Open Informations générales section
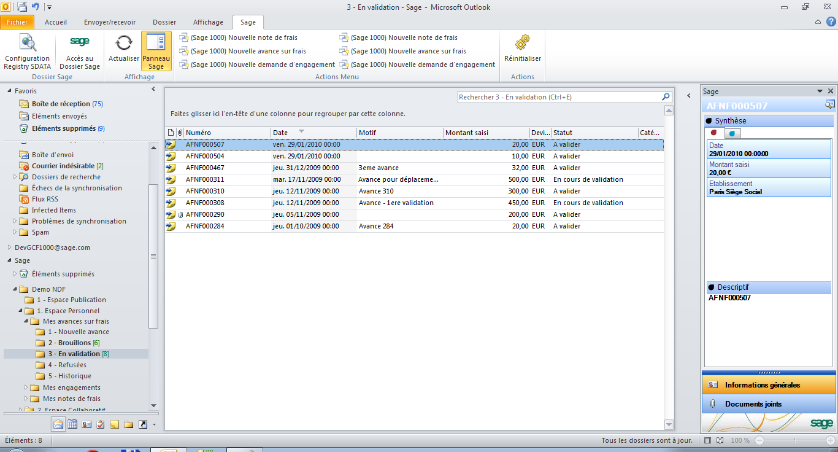Image resolution: width=838 pixels, height=452 pixels. (x=769, y=385)
